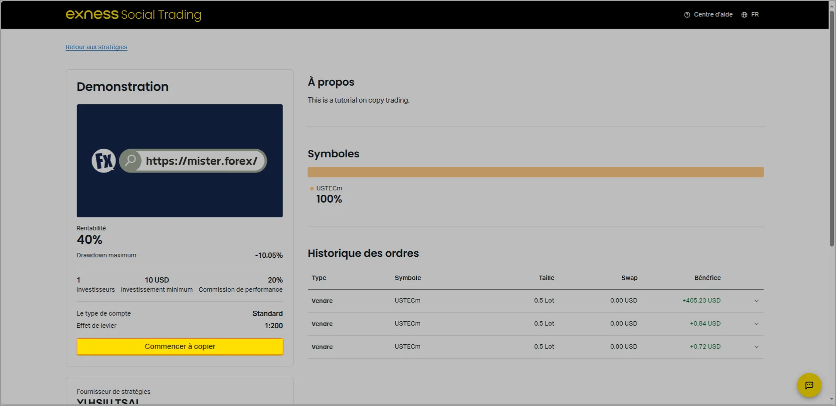Click the 1:200 leverage value
The height and width of the screenshot is (406, 836).
[x=273, y=326]
